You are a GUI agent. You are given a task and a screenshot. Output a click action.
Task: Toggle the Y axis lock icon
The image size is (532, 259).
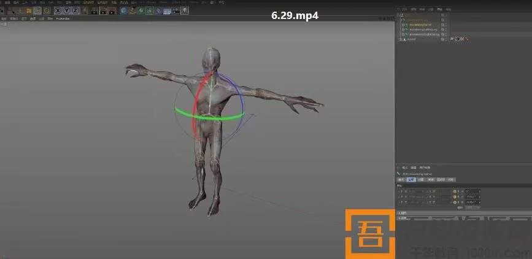(66, 10)
